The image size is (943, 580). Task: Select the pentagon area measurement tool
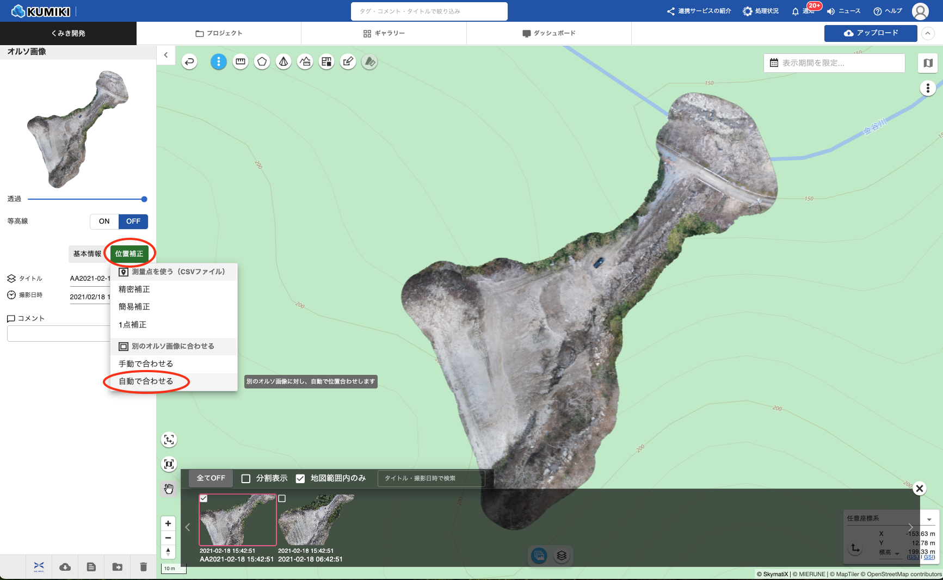point(262,62)
